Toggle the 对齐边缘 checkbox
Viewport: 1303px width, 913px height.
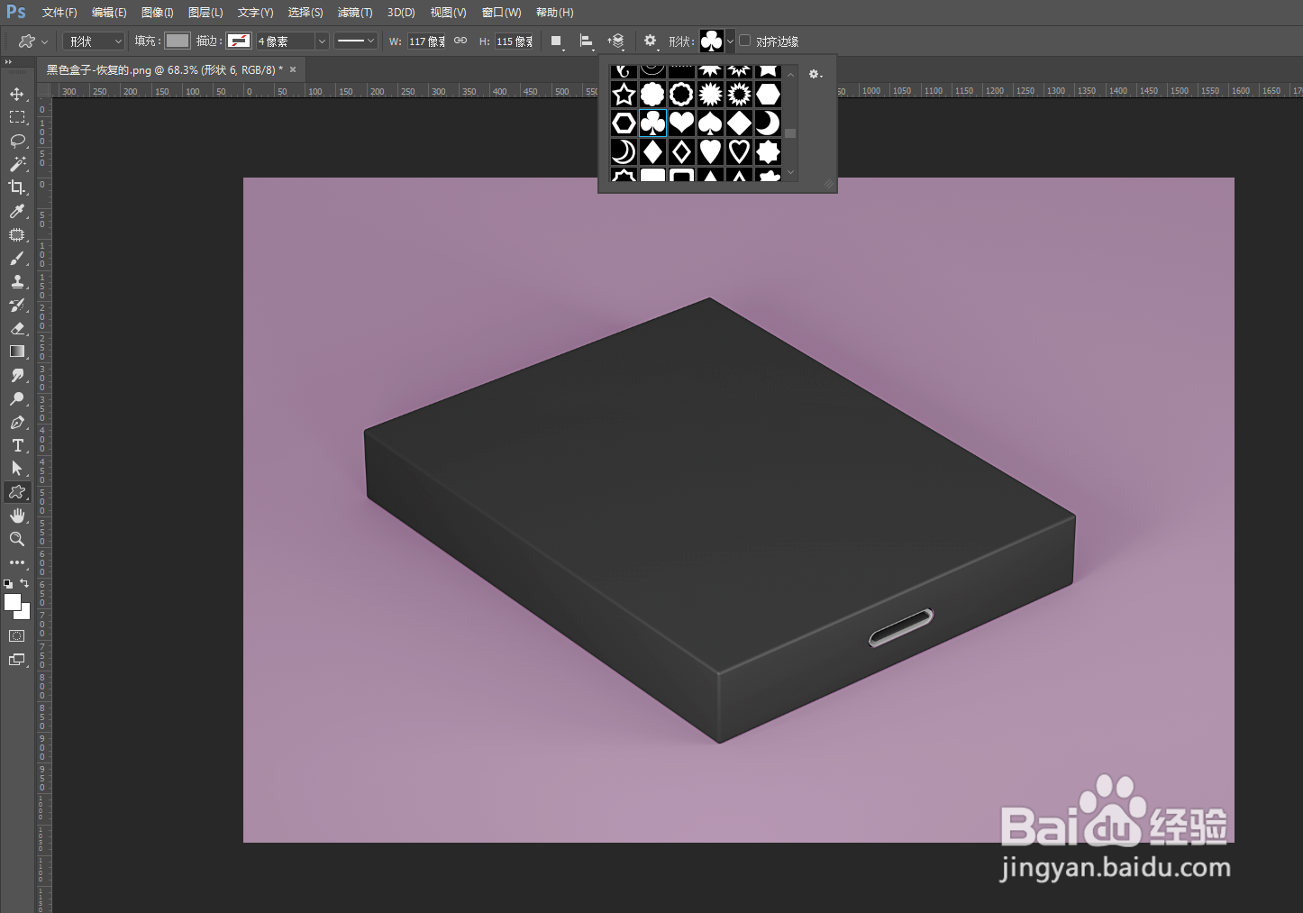(745, 41)
